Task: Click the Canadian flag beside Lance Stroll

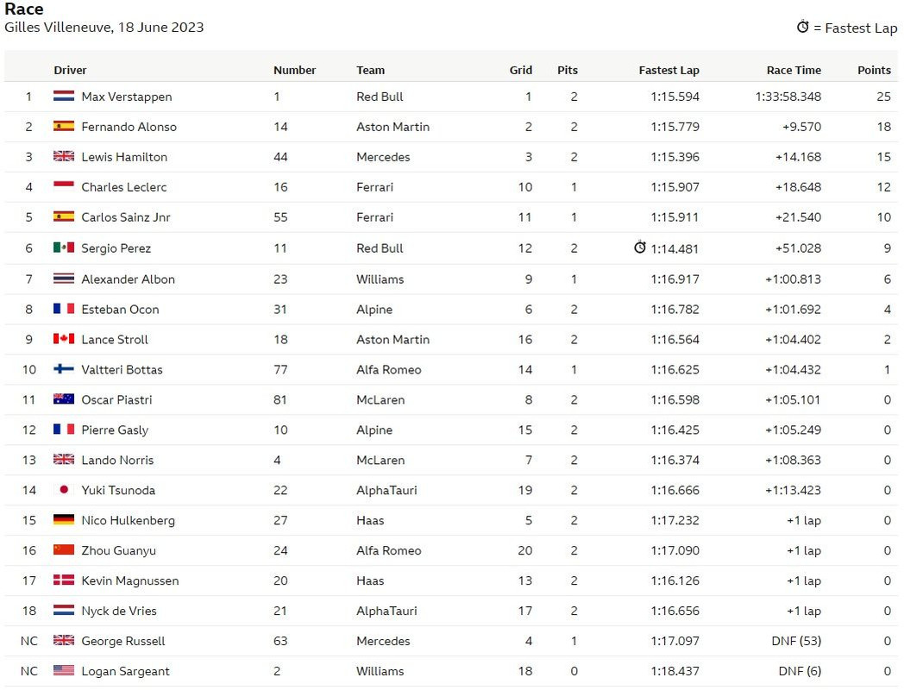Action: point(64,340)
